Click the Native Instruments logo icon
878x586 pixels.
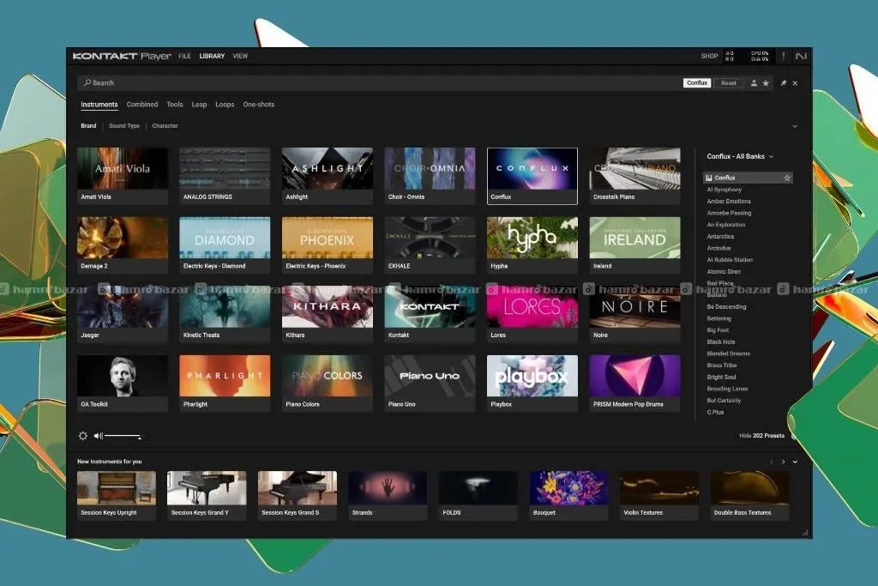point(801,56)
